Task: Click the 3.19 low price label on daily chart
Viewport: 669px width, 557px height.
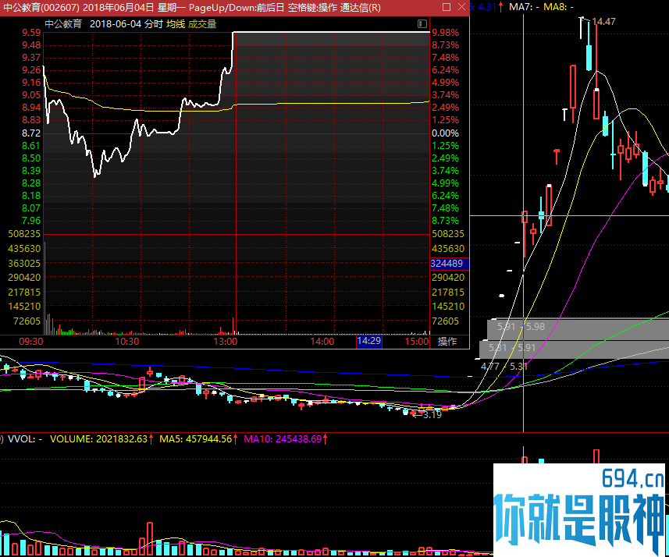Action: pos(432,414)
